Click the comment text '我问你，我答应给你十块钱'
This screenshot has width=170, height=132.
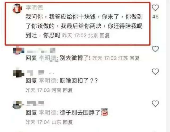click(61, 17)
